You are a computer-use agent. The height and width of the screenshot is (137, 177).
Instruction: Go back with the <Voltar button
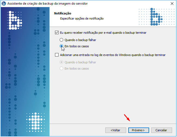click(x=116, y=130)
